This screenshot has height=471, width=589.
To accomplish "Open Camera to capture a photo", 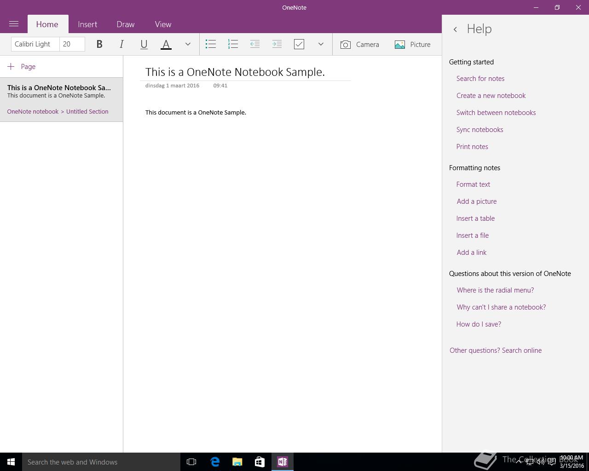I will [x=360, y=44].
